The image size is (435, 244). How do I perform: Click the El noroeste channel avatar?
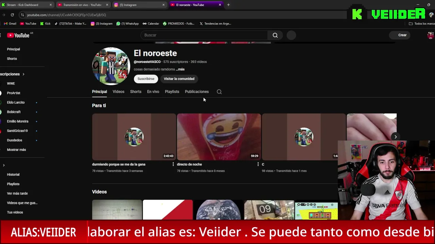pyautogui.click(x=111, y=66)
